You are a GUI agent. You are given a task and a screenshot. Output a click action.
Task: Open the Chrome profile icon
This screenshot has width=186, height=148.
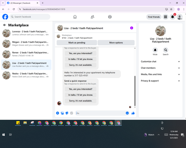click(x=179, y=9)
